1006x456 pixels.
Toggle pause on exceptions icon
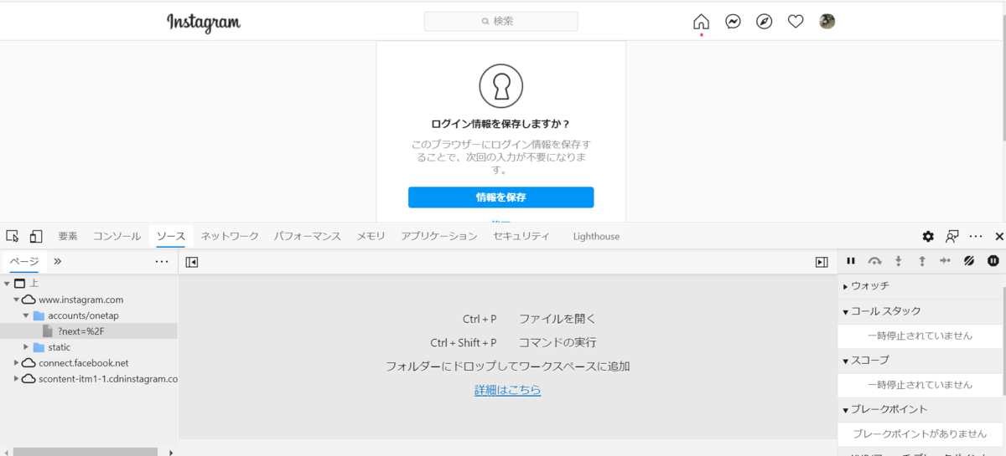993,261
